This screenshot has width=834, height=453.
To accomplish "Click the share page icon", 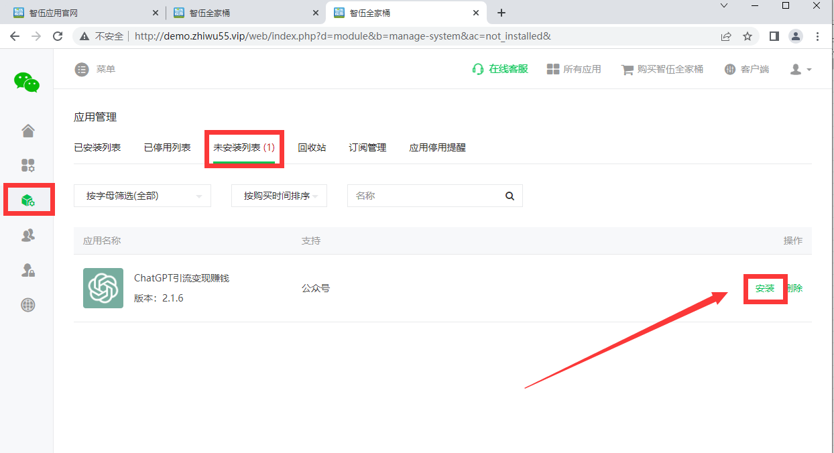I will 726,36.
